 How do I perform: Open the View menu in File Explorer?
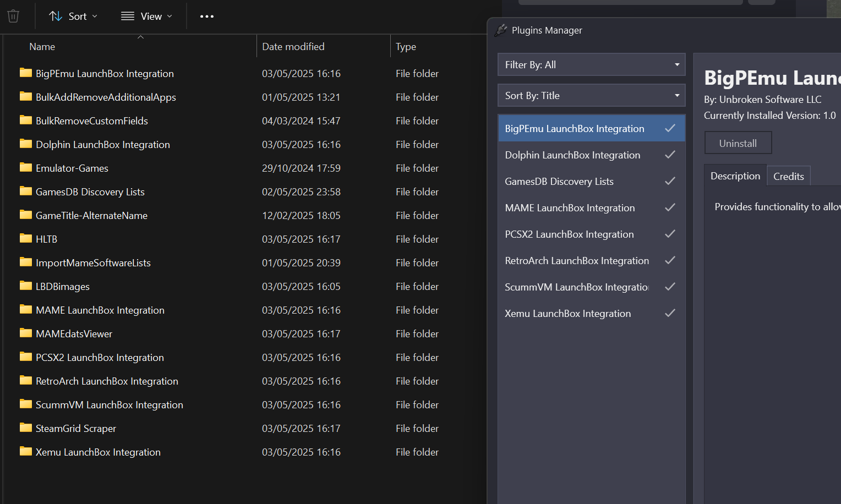click(x=146, y=17)
